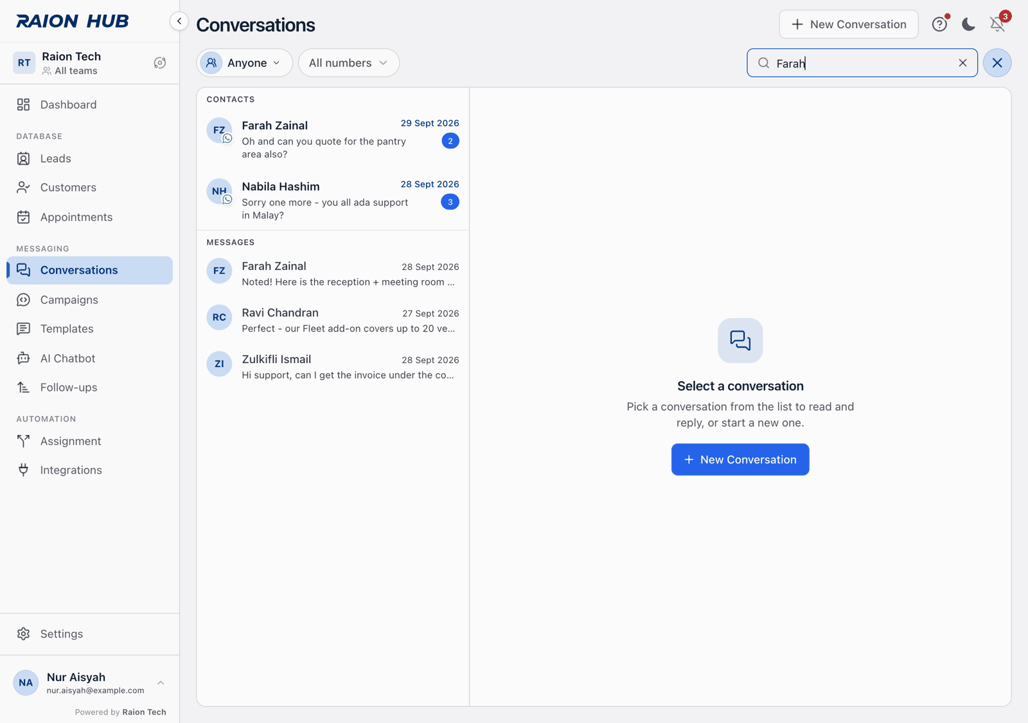Click Nabila Hashim's unread badge showing 3
The image size is (1028, 723).
pos(450,202)
